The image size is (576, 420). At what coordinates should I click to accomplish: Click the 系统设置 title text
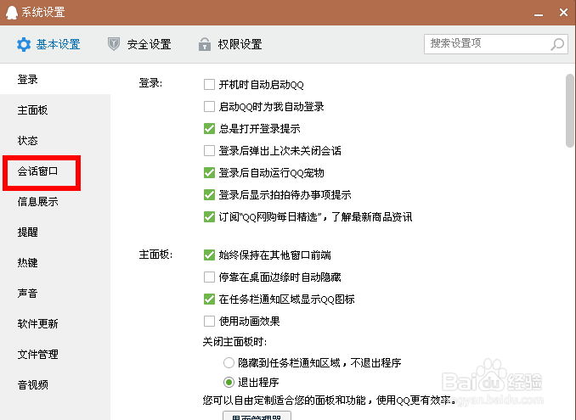(x=43, y=12)
